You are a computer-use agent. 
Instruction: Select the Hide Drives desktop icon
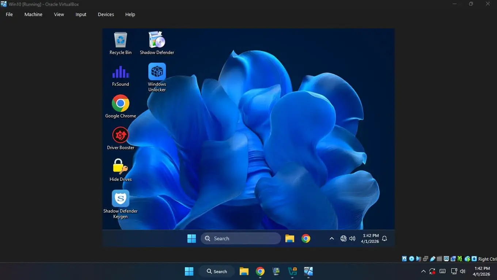coord(121,170)
